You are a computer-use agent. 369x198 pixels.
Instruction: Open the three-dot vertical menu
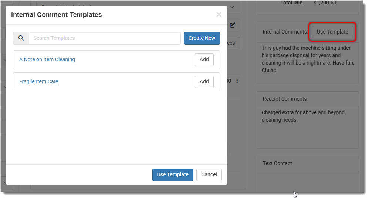[237, 81]
